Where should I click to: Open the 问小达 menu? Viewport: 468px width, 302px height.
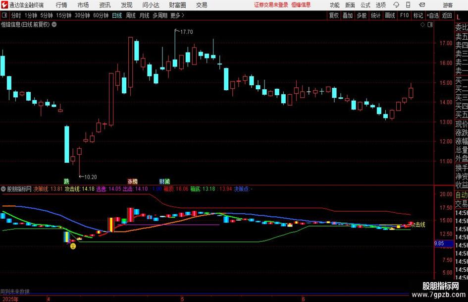151,5
